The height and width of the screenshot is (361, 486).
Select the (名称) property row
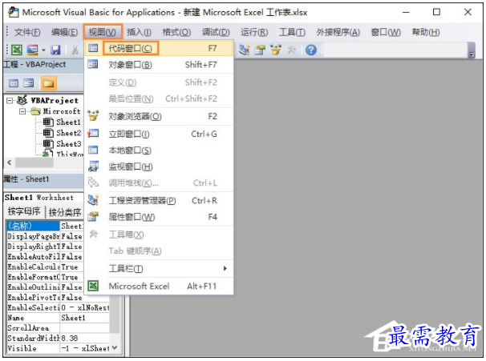click(45, 226)
